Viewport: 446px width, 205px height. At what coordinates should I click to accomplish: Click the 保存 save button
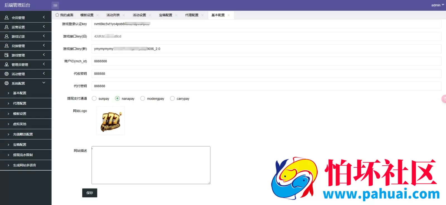click(x=90, y=193)
